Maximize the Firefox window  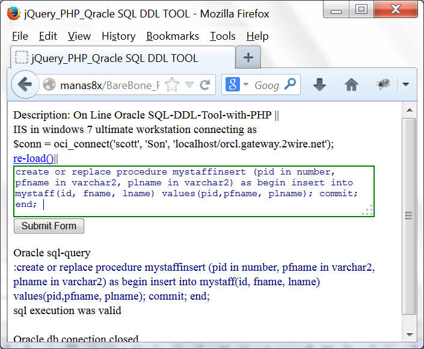pyautogui.click(x=361, y=10)
